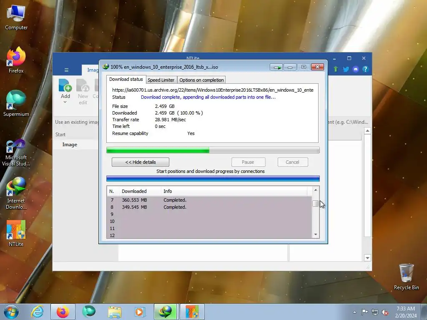The image size is (427, 320).
Task: Click the IDM icon in download window title
Action: click(105, 67)
